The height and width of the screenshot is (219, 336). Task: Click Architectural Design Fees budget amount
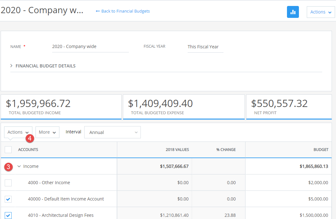[x=314, y=215]
